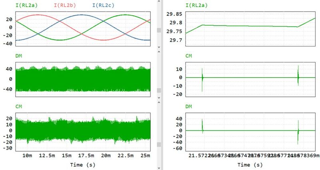Click the 15m time axis tick
The image size is (320, 170).
pos(67,156)
